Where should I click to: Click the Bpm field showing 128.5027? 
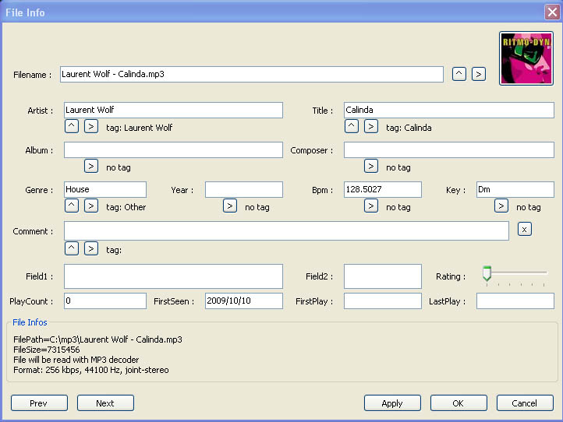[x=383, y=189]
